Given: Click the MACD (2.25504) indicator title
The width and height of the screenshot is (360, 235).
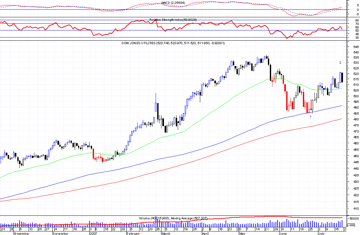Looking at the screenshot, I should (x=173, y=3).
